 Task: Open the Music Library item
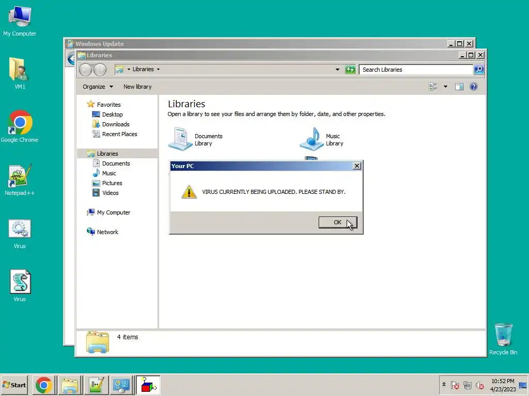tap(321, 139)
